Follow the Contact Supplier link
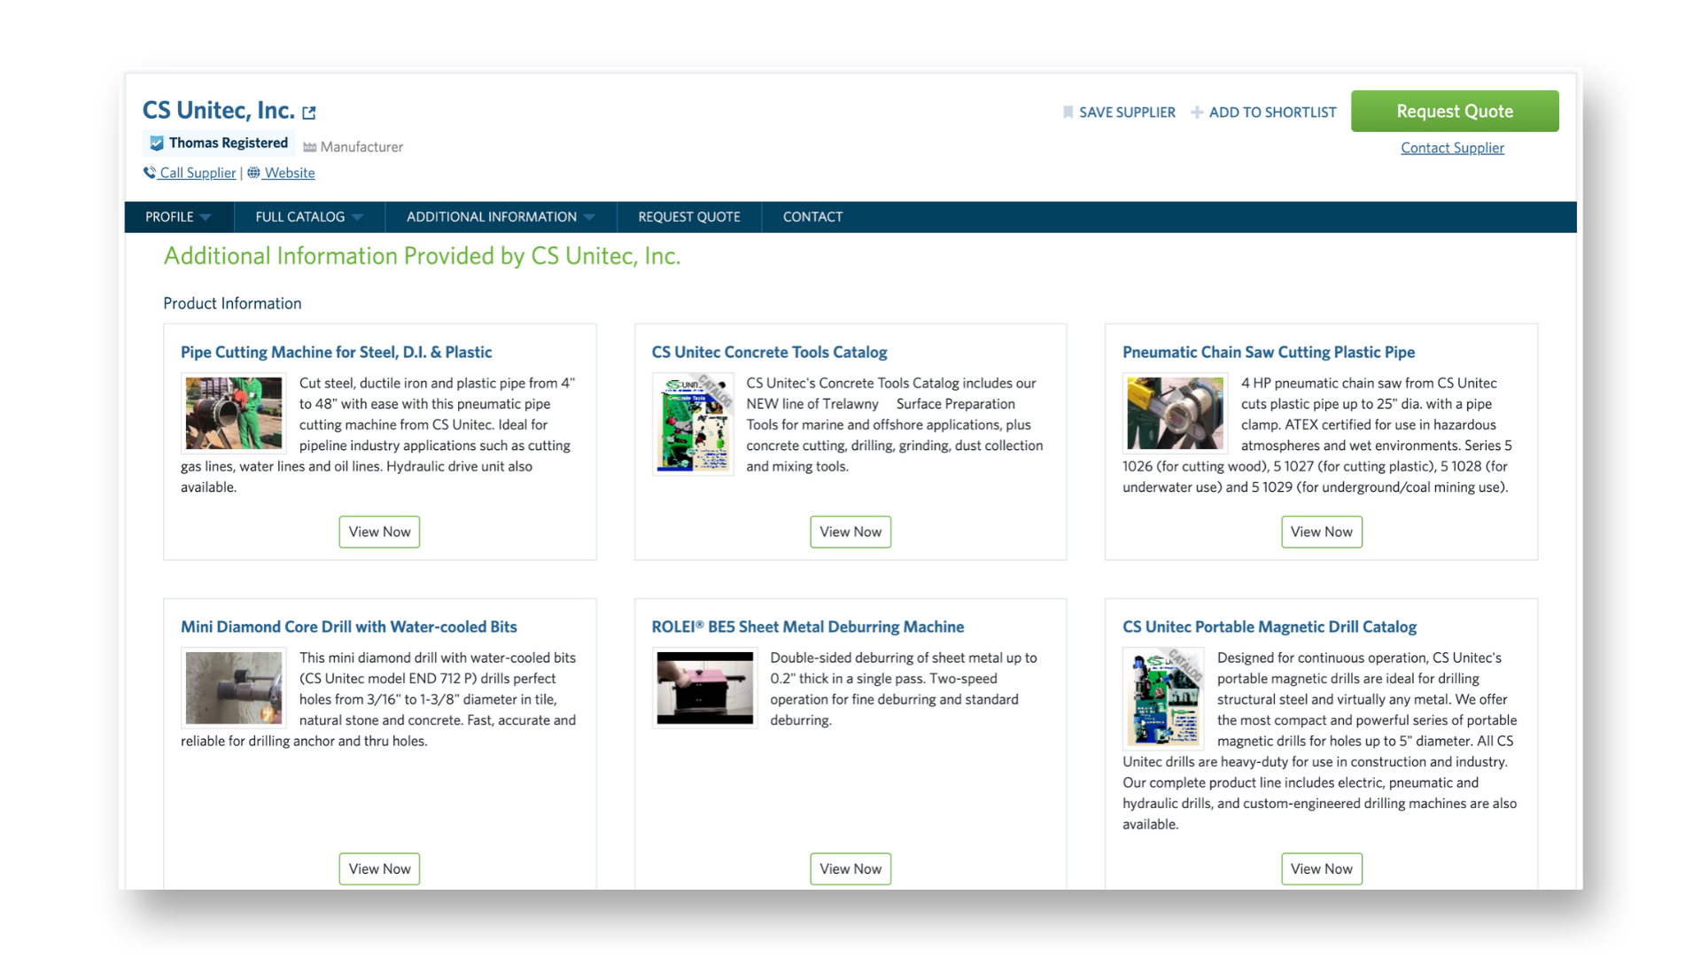The height and width of the screenshot is (957, 1701). tap(1452, 148)
